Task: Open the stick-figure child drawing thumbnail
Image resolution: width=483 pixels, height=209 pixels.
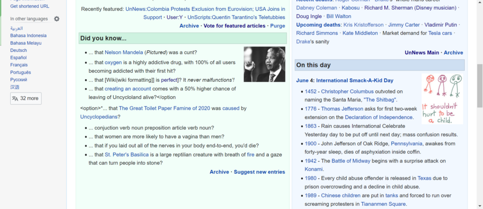Action: coord(442,98)
